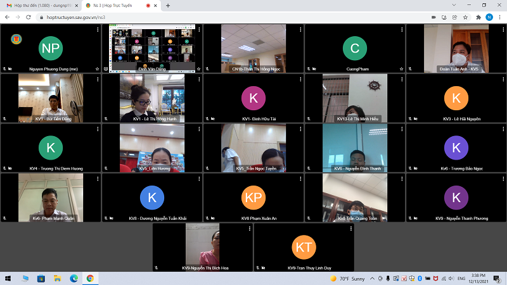Click screen share icon on Đinh Văn Dũng tile
The image size is (507, 285).
(x=106, y=69)
